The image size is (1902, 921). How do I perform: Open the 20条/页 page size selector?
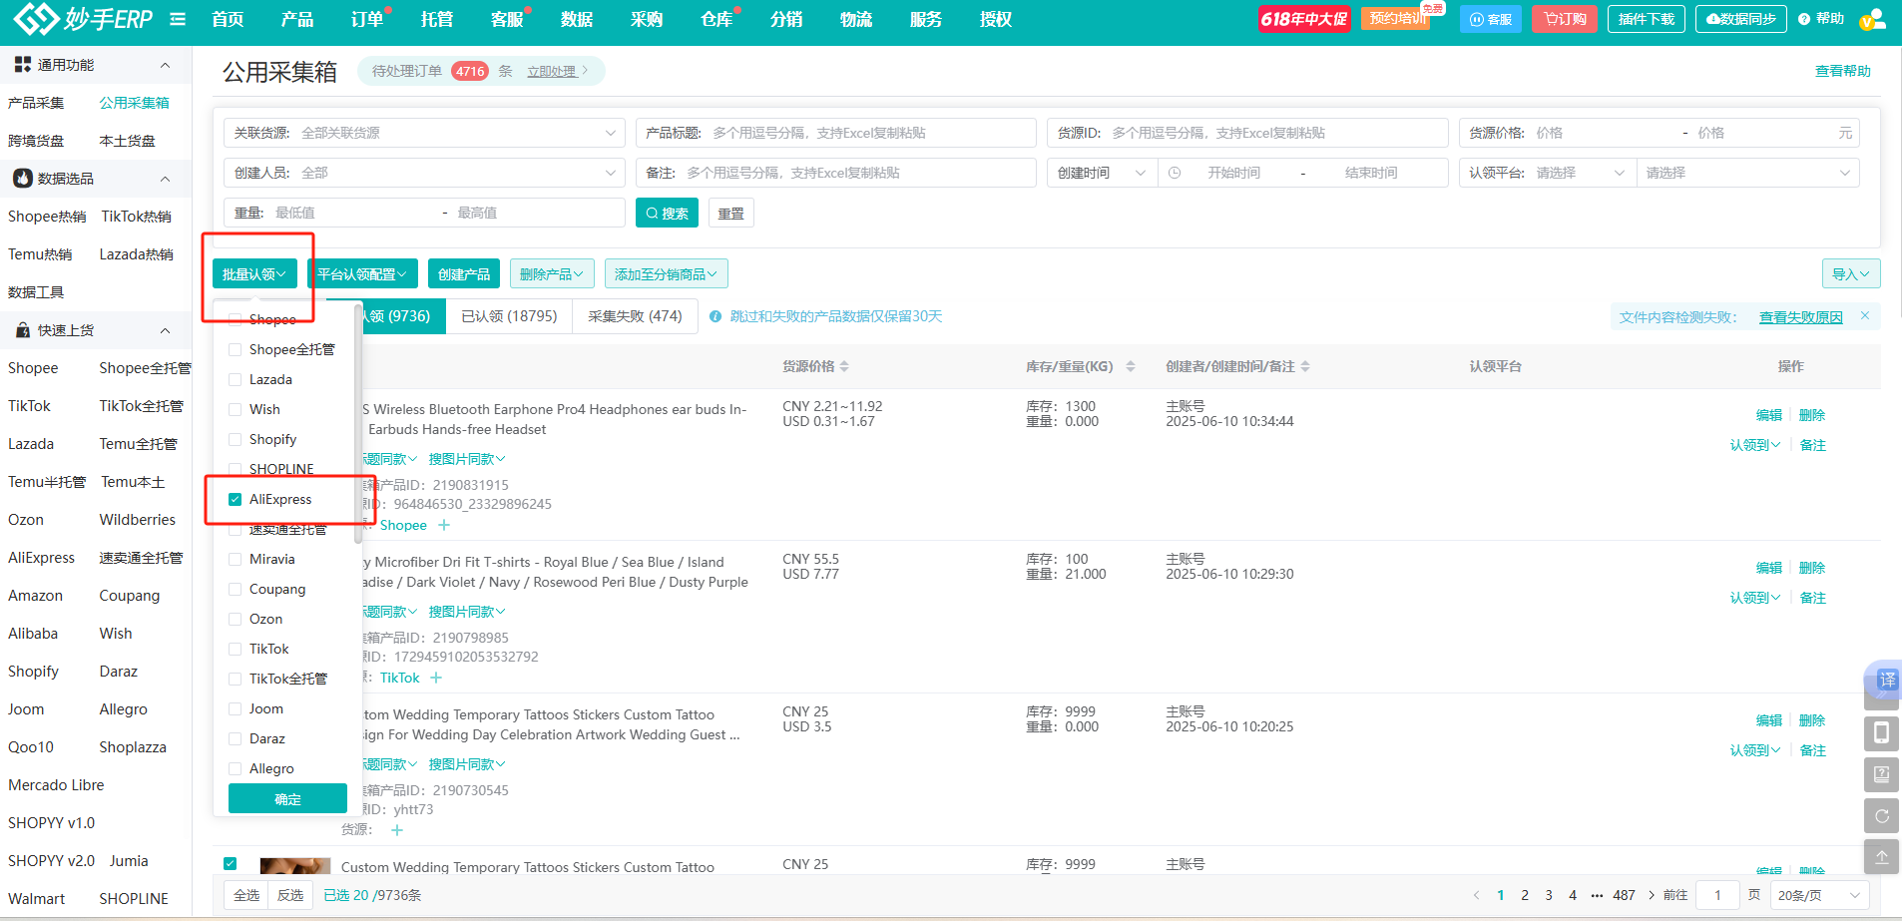tap(1819, 895)
